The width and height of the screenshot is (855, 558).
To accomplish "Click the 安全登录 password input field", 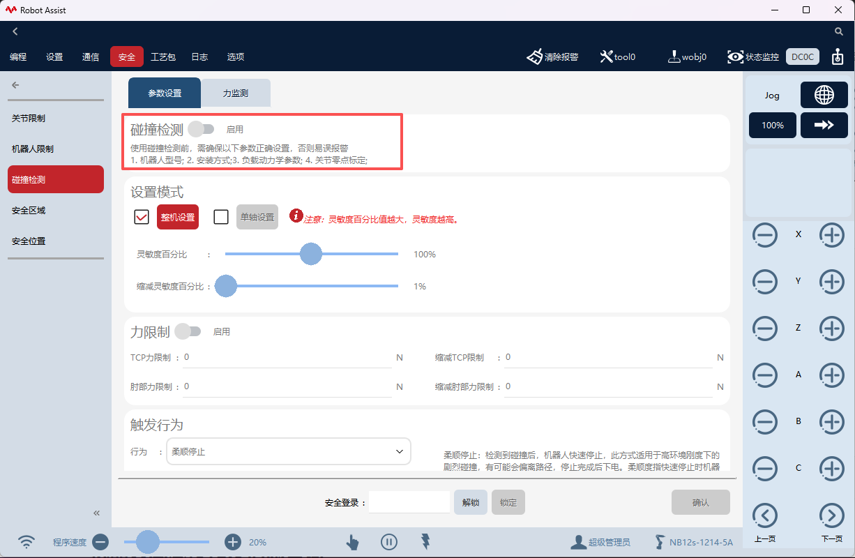I will pyautogui.click(x=409, y=502).
